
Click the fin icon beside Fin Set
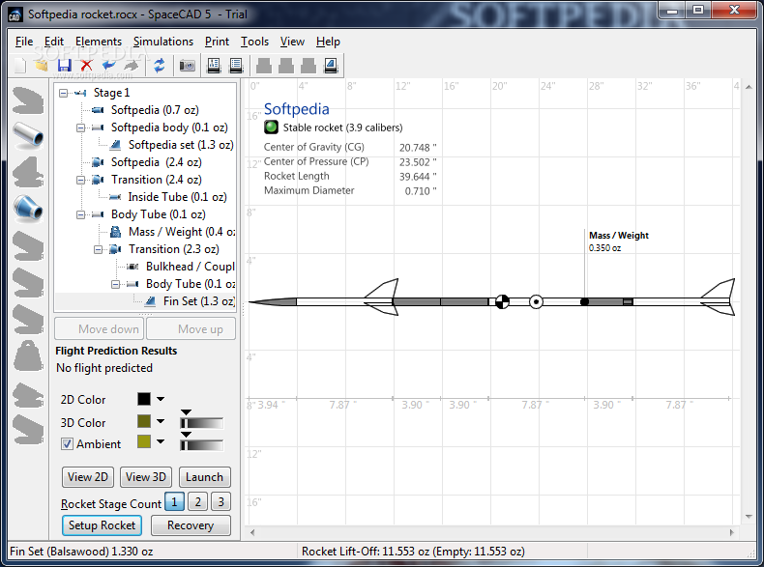(x=150, y=301)
